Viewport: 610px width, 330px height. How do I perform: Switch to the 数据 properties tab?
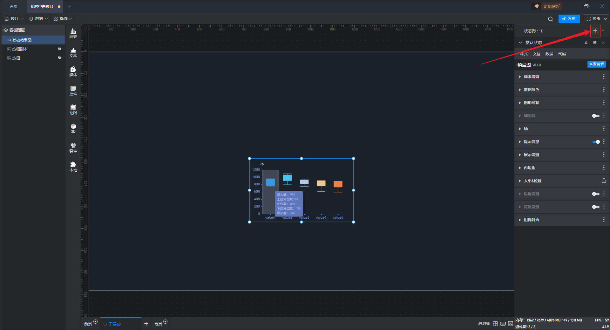[549, 54]
